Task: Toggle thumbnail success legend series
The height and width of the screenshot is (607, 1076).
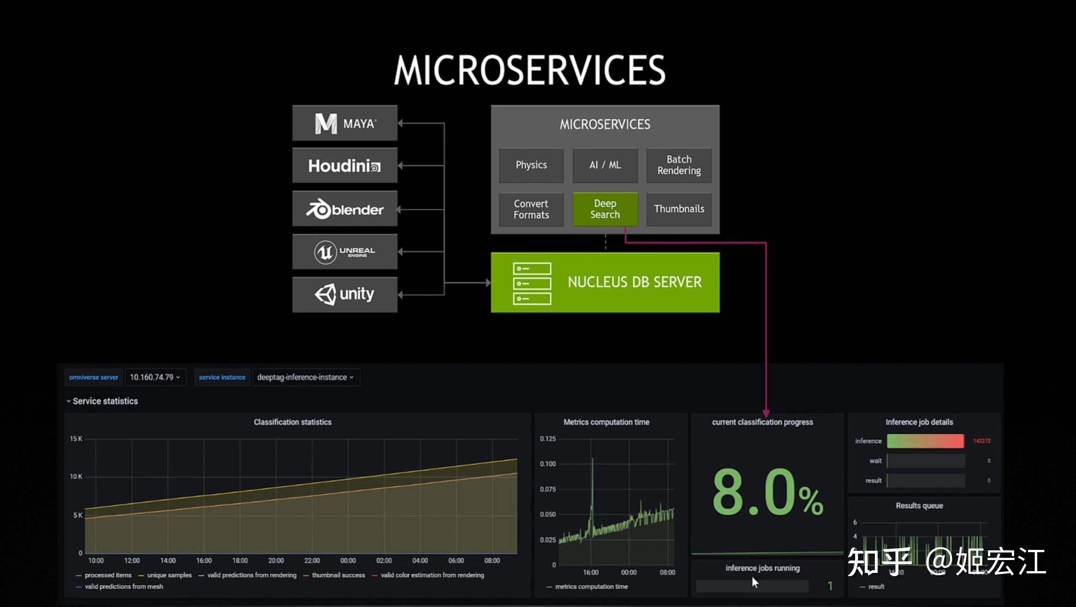Action: coord(338,575)
